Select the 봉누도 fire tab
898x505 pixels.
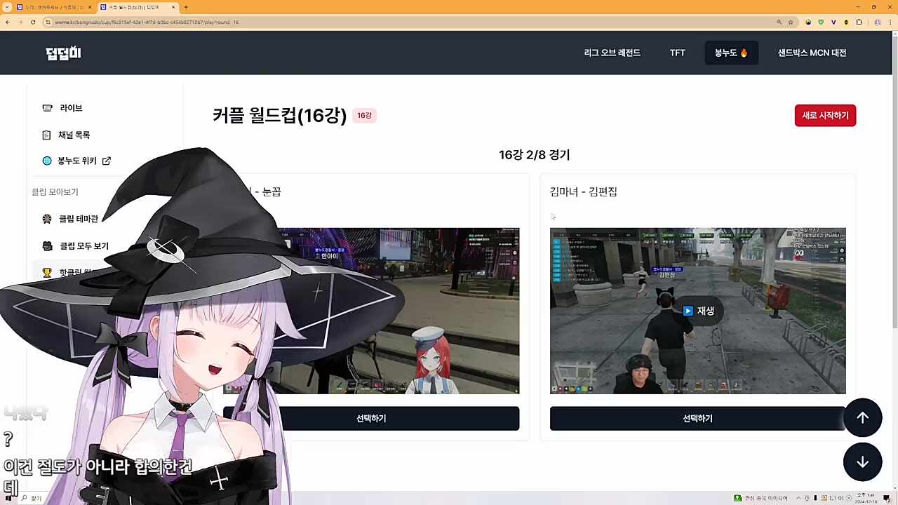[x=731, y=53]
